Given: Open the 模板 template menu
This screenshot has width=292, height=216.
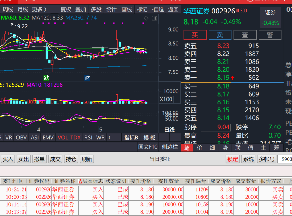Looking at the screenshot, I should (x=149, y=138).
